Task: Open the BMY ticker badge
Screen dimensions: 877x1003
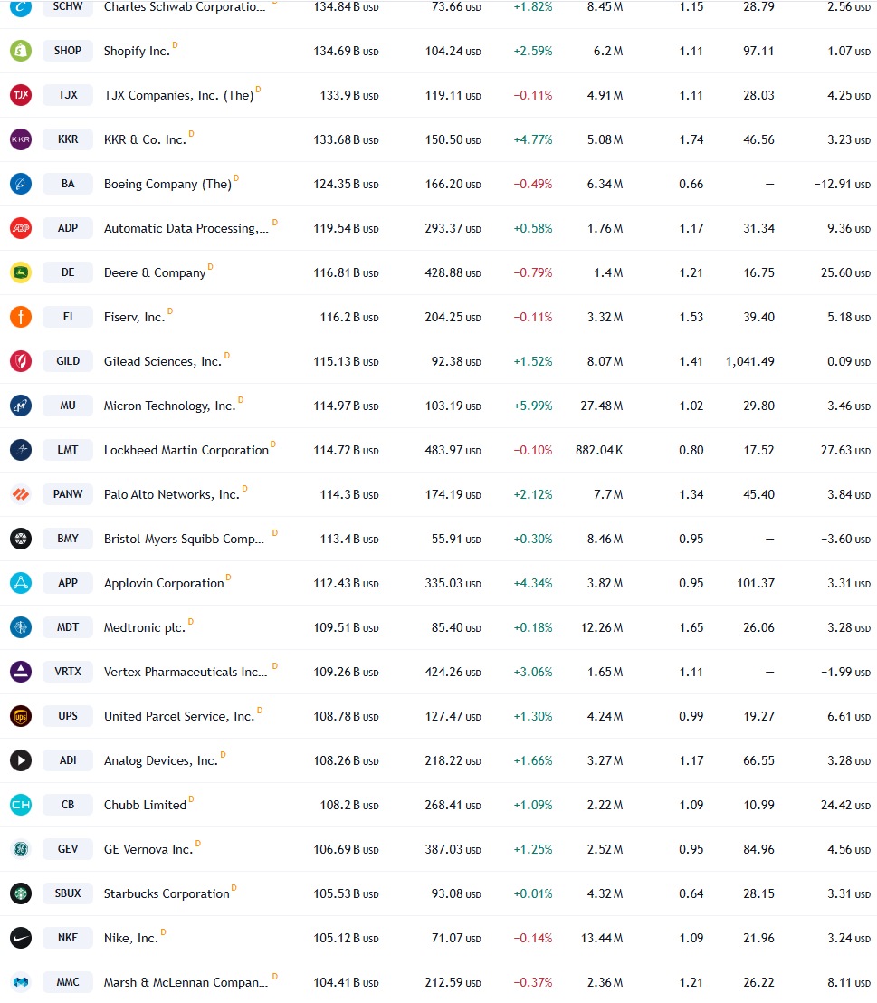Action: pos(68,539)
